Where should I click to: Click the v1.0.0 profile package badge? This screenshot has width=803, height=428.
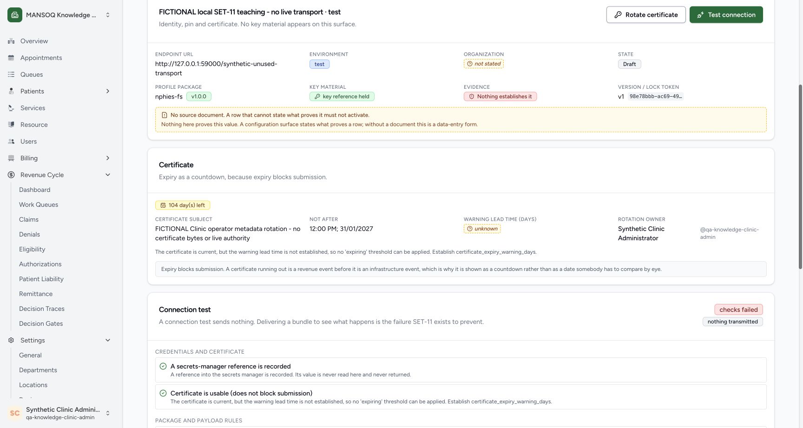(x=199, y=97)
